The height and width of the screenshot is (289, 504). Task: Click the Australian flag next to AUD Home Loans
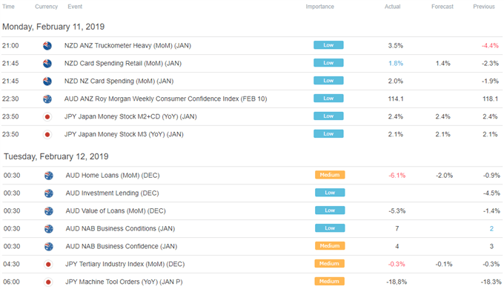click(48, 176)
